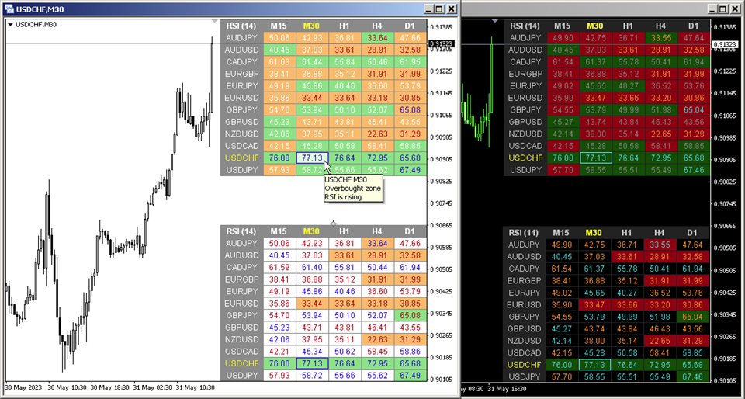Image resolution: width=745 pixels, height=399 pixels.
Task: Click the 31 May 02:30 label on the time axis
Action: pos(154,387)
